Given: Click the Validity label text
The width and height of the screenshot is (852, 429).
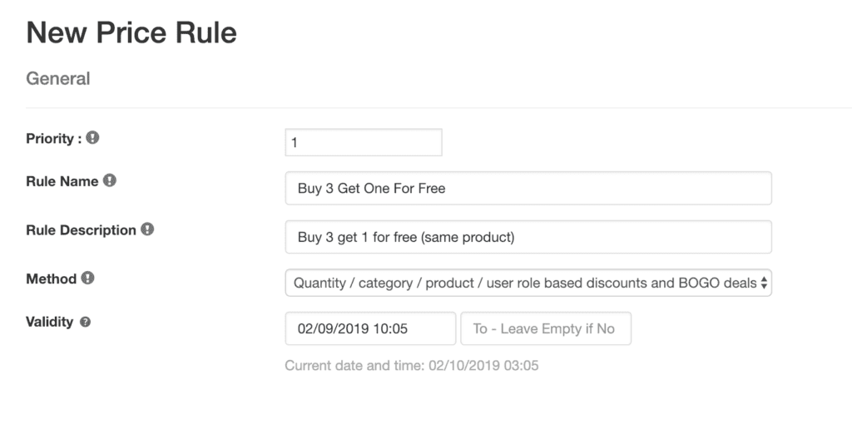Looking at the screenshot, I should click(x=49, y=322).
